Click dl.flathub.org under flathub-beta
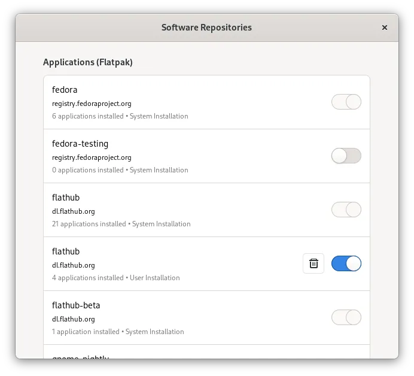This screenshot has height=376, width=414. point(74,319)
